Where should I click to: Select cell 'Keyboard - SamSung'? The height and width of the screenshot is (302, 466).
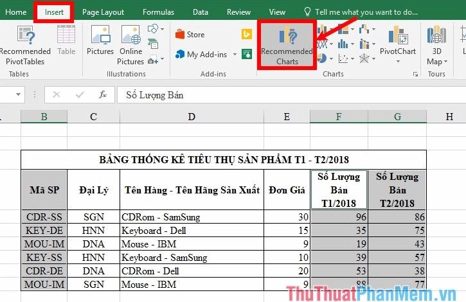pyautogui.click(x=192, y=258)
